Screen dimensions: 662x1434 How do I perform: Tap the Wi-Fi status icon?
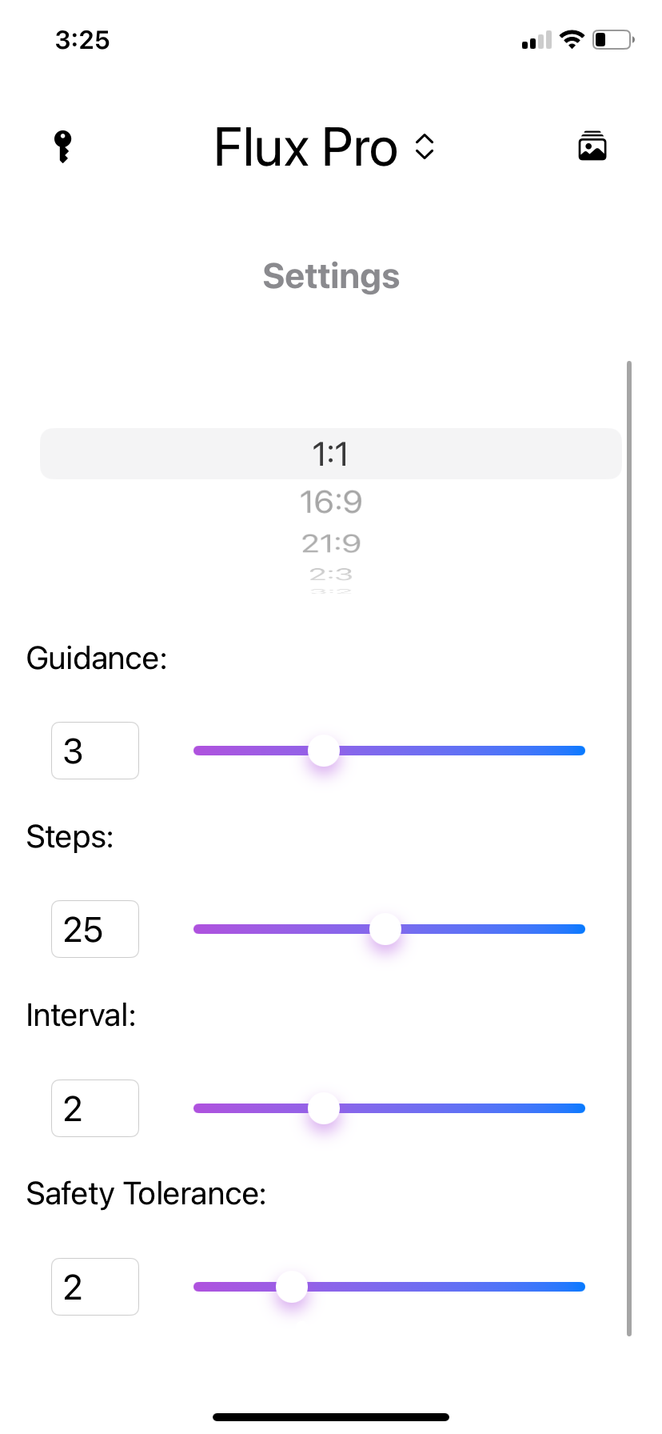click(572, 39)
